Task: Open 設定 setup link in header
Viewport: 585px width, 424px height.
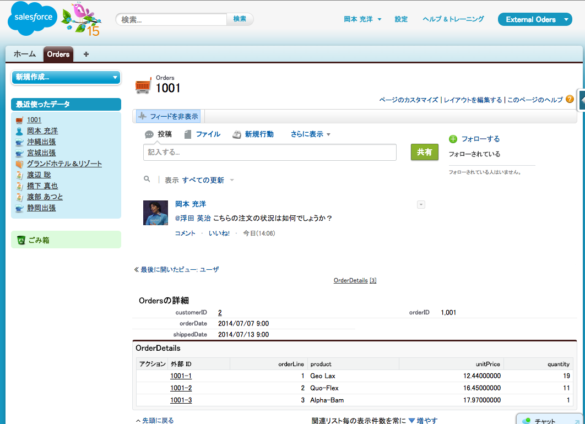Action: [401, 19]
